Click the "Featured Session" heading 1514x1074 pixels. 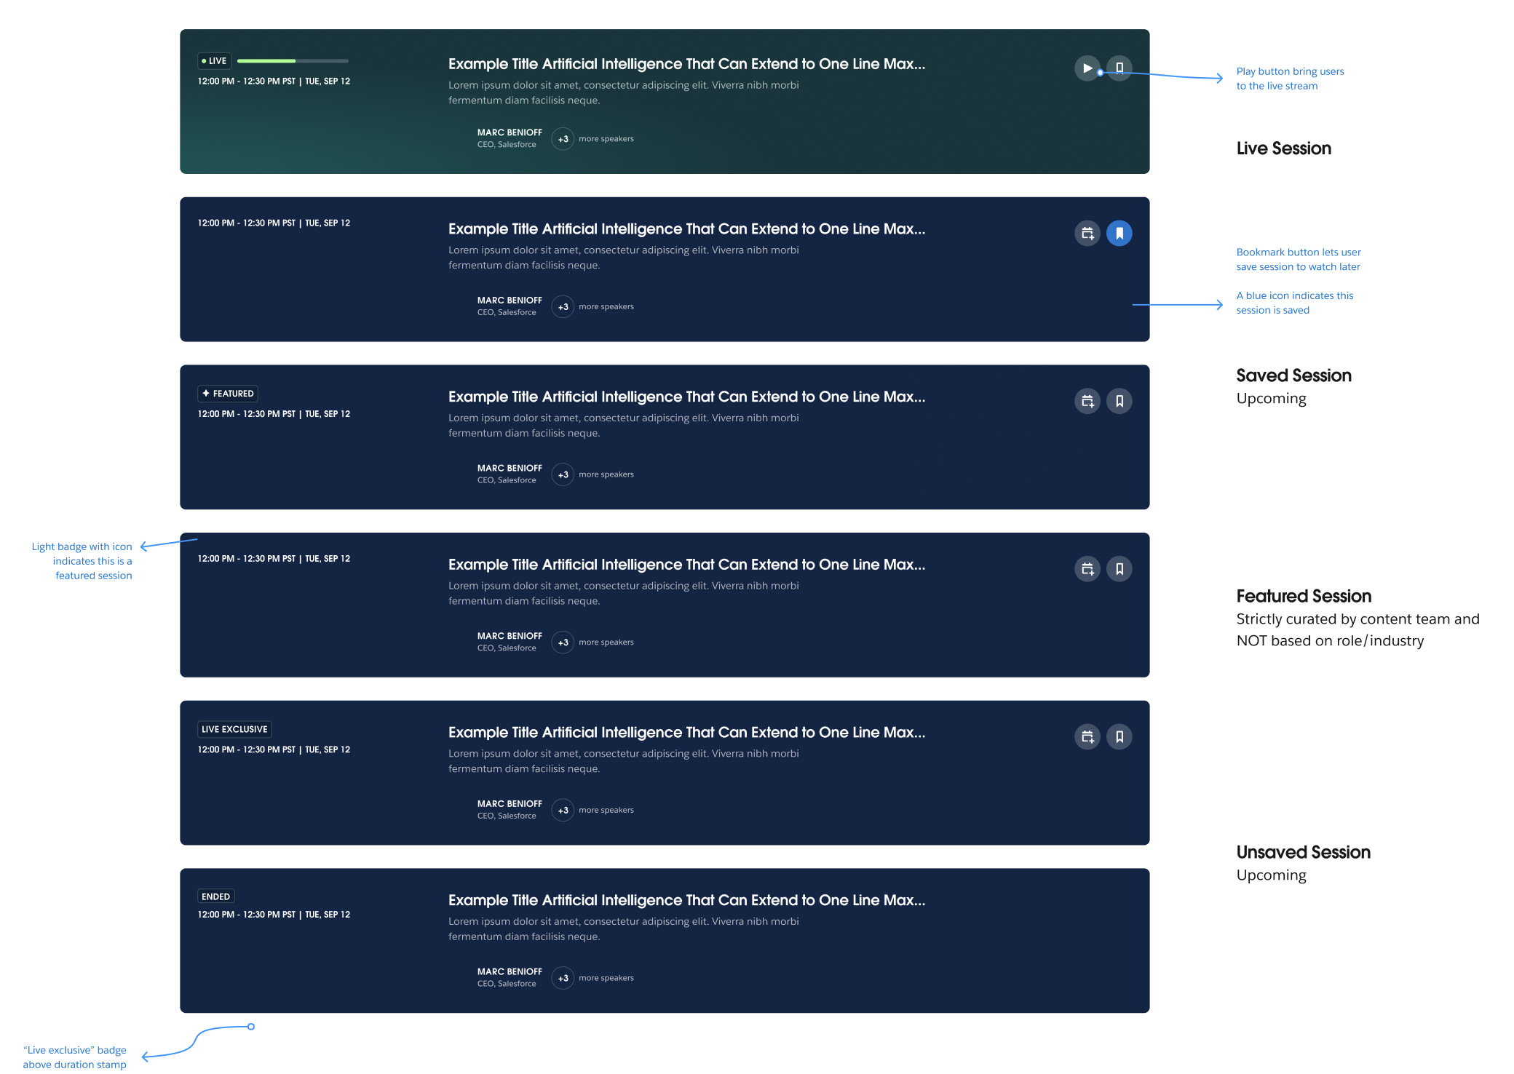(1304, 596)
